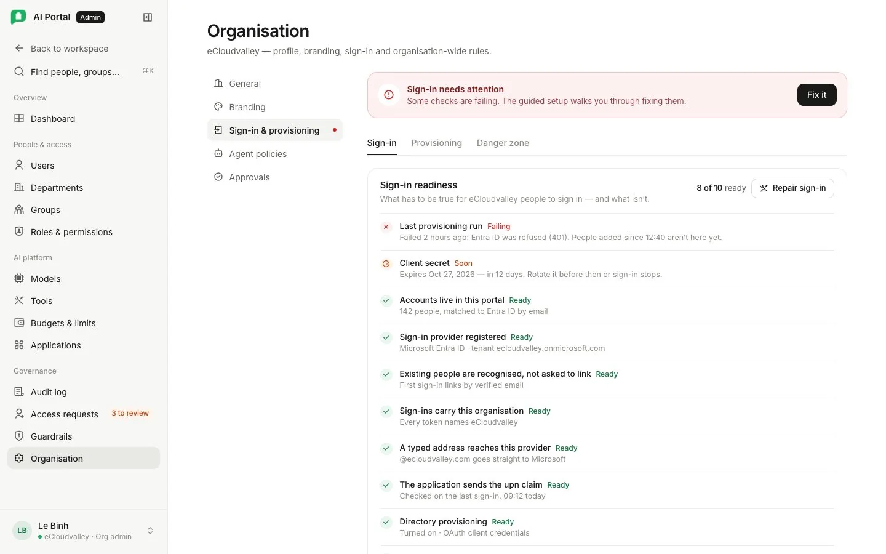This screenshot has width=886, height=554.
Task: Click the 'Directory provisioning' row title
Action: pos(443,521)
